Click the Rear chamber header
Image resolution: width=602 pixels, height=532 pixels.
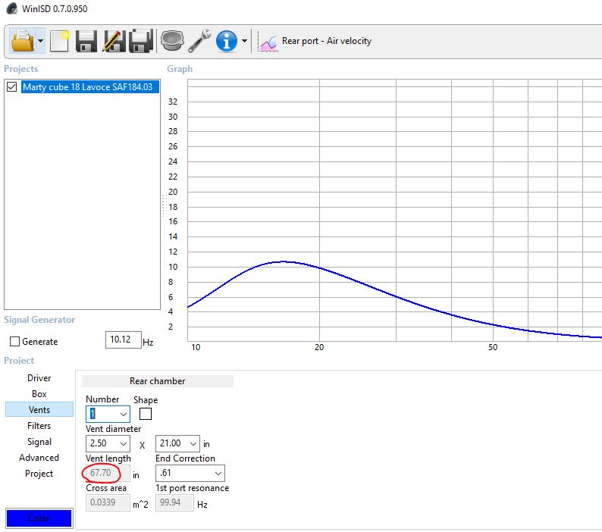[158, 381]
